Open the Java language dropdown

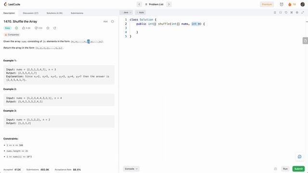point(126,12)
